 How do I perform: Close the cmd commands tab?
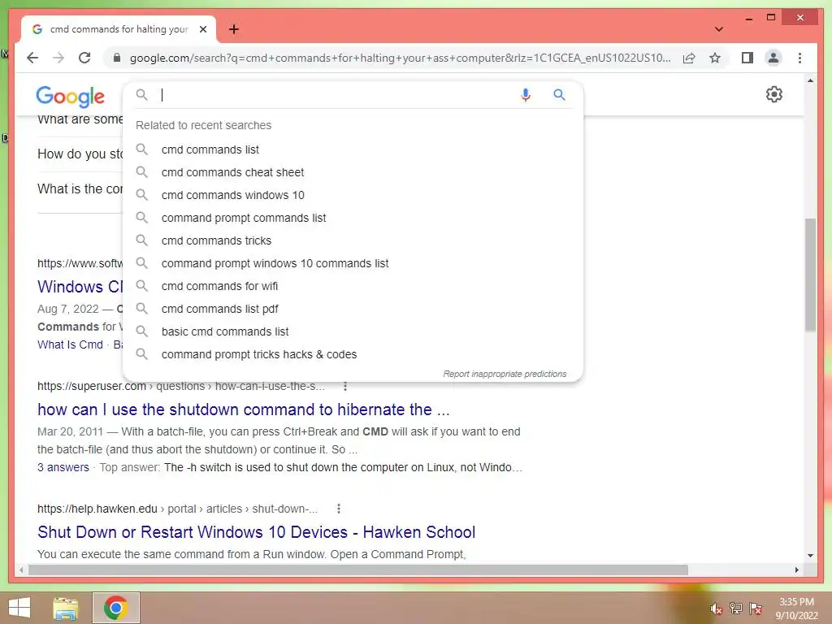[x=202, y=29]
